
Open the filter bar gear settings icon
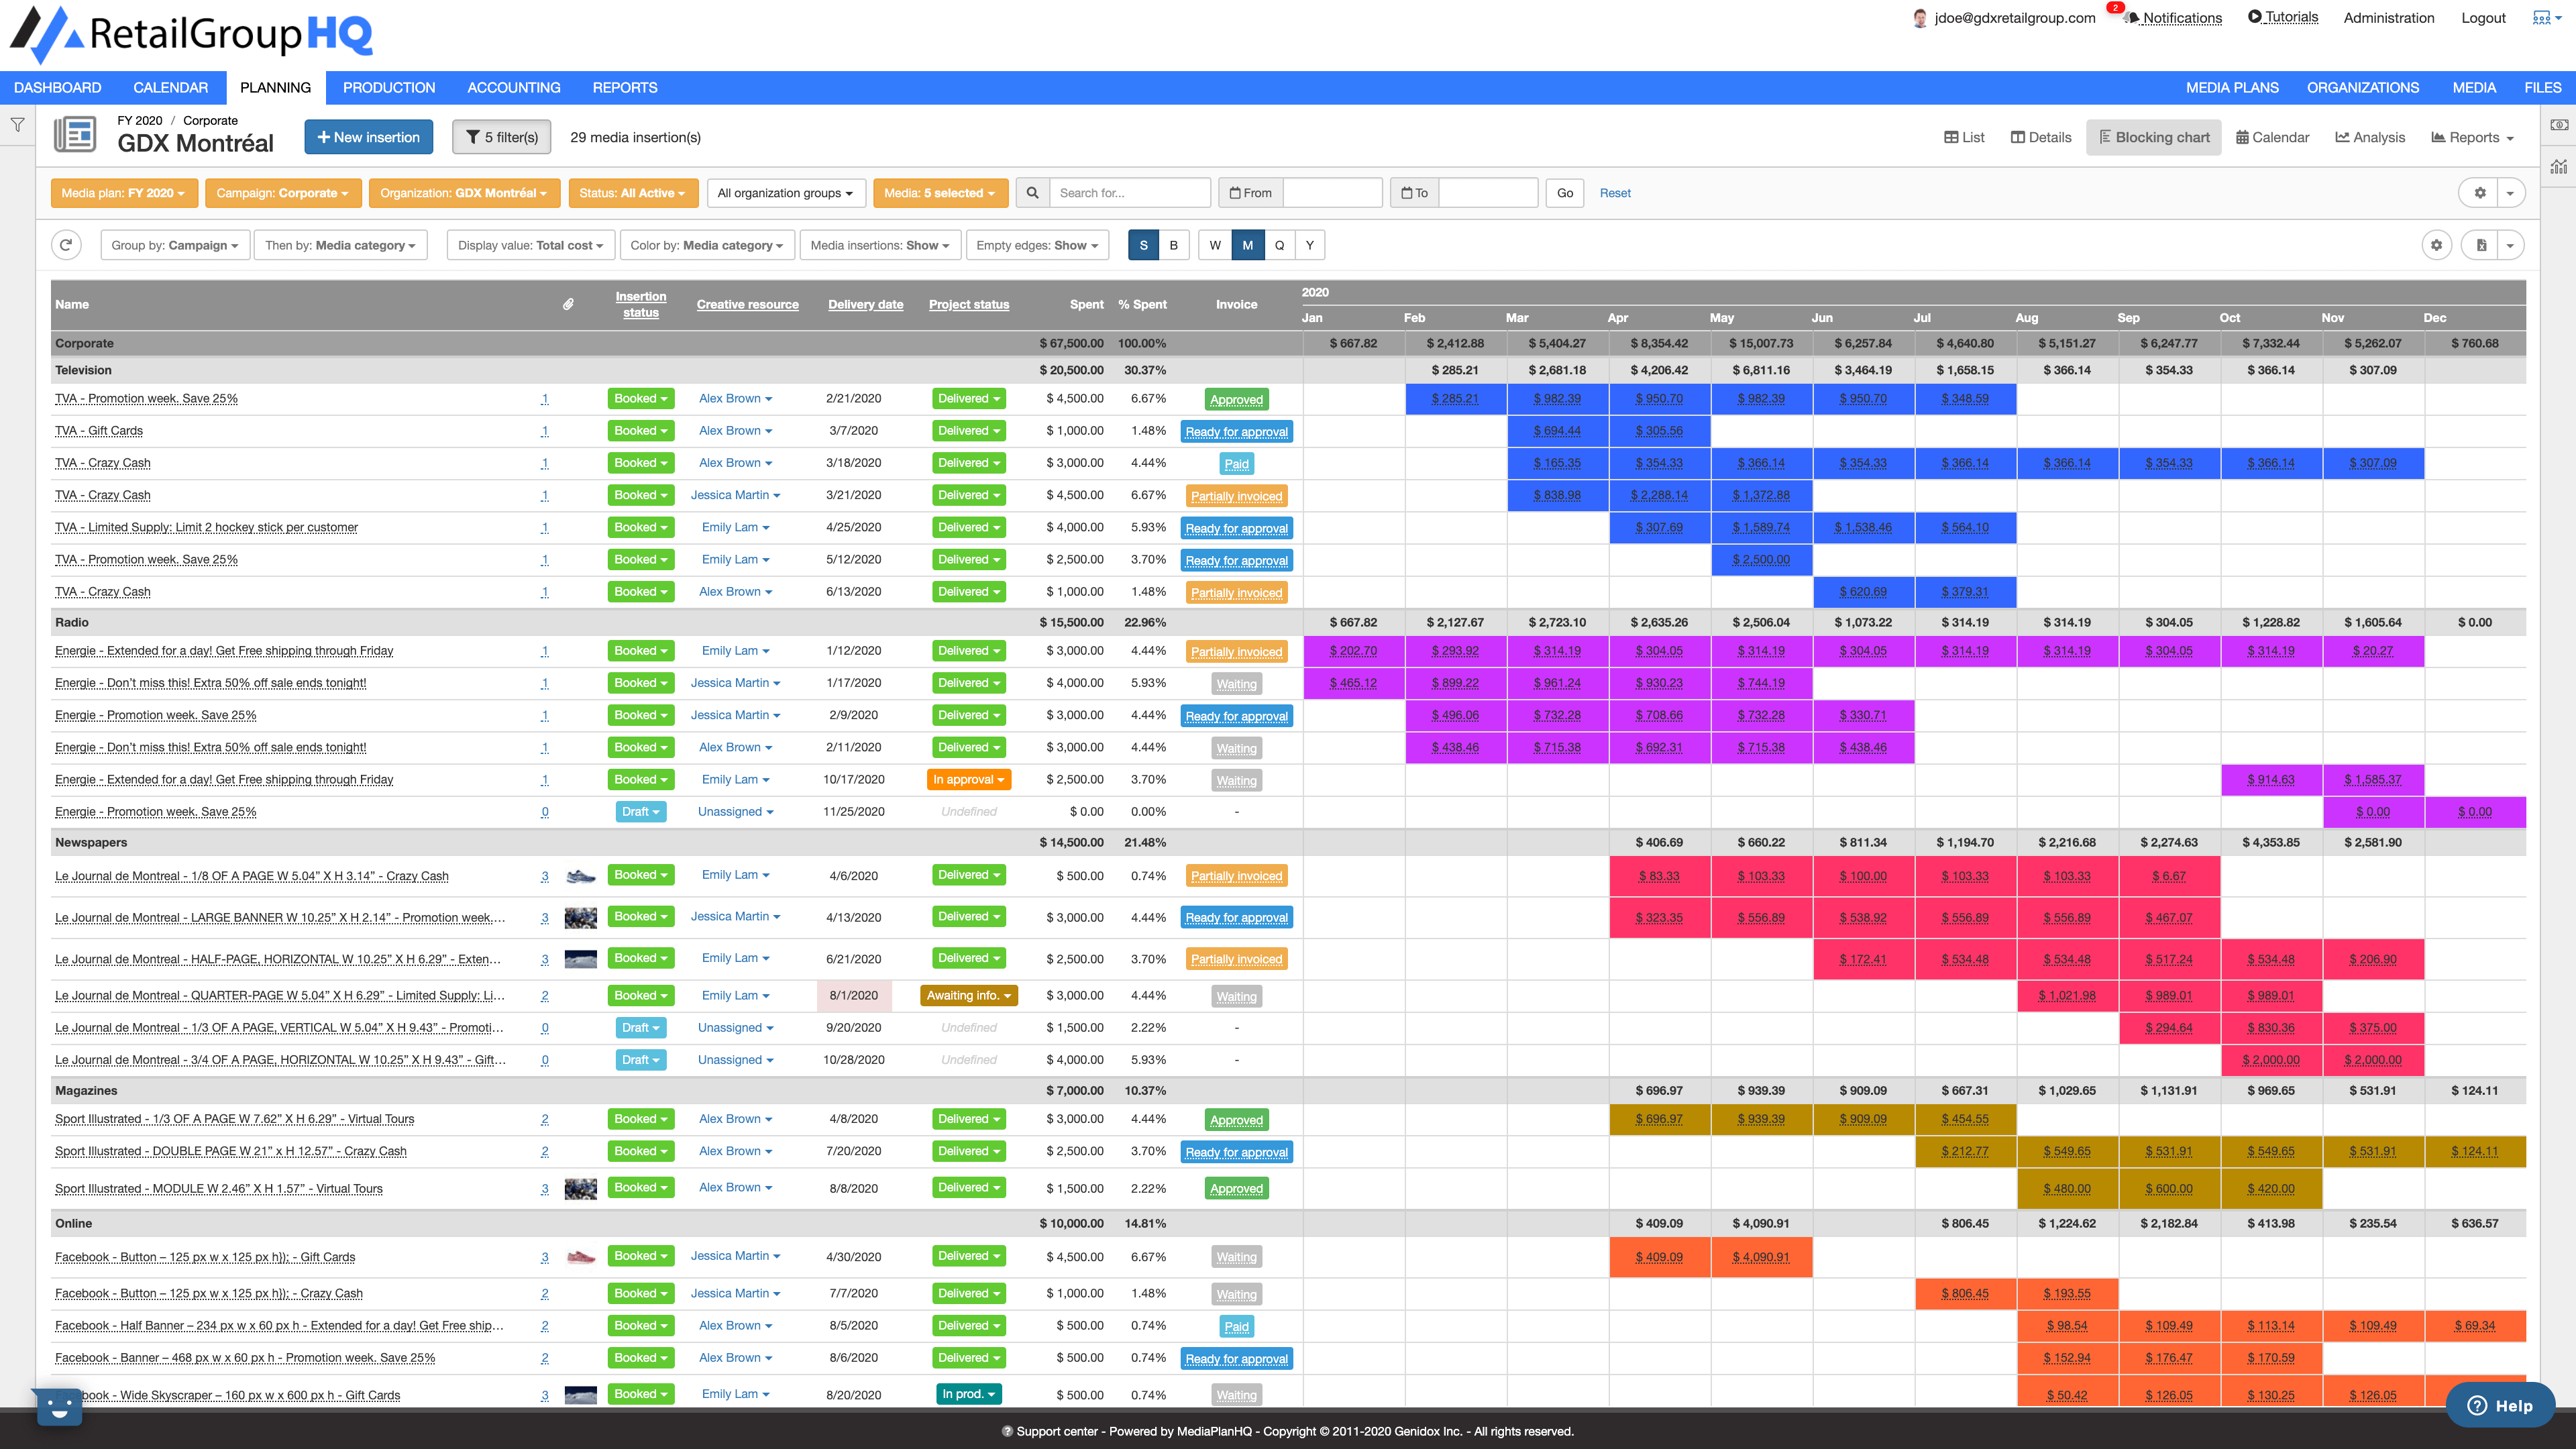click(x=2479, y=193)
